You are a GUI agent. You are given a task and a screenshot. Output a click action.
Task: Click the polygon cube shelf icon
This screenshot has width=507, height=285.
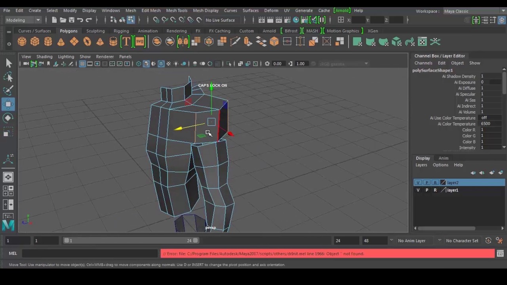35,42
